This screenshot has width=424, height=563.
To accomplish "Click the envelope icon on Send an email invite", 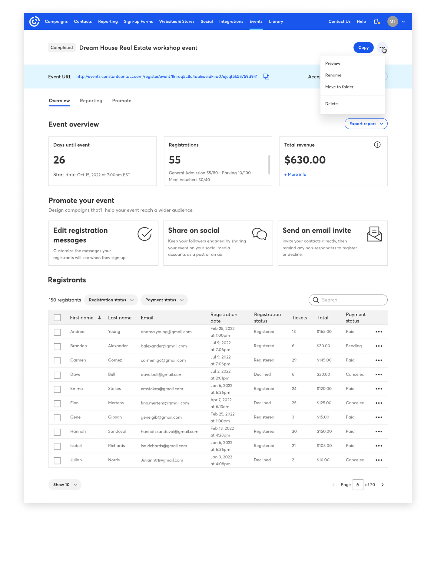I will click(374, 234).
